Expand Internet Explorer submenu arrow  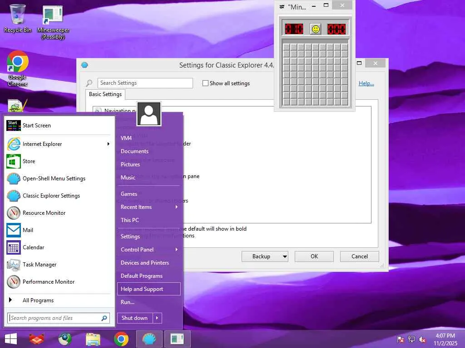click(x=109, y=144)
